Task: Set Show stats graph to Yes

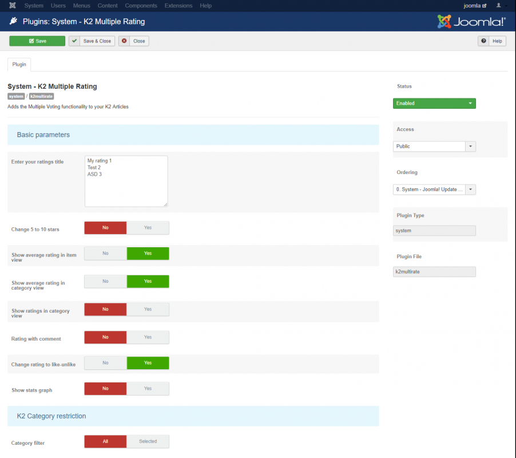Action: click(148, 389)
